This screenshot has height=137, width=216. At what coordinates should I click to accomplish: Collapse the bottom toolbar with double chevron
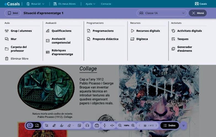tap(183, 125)
